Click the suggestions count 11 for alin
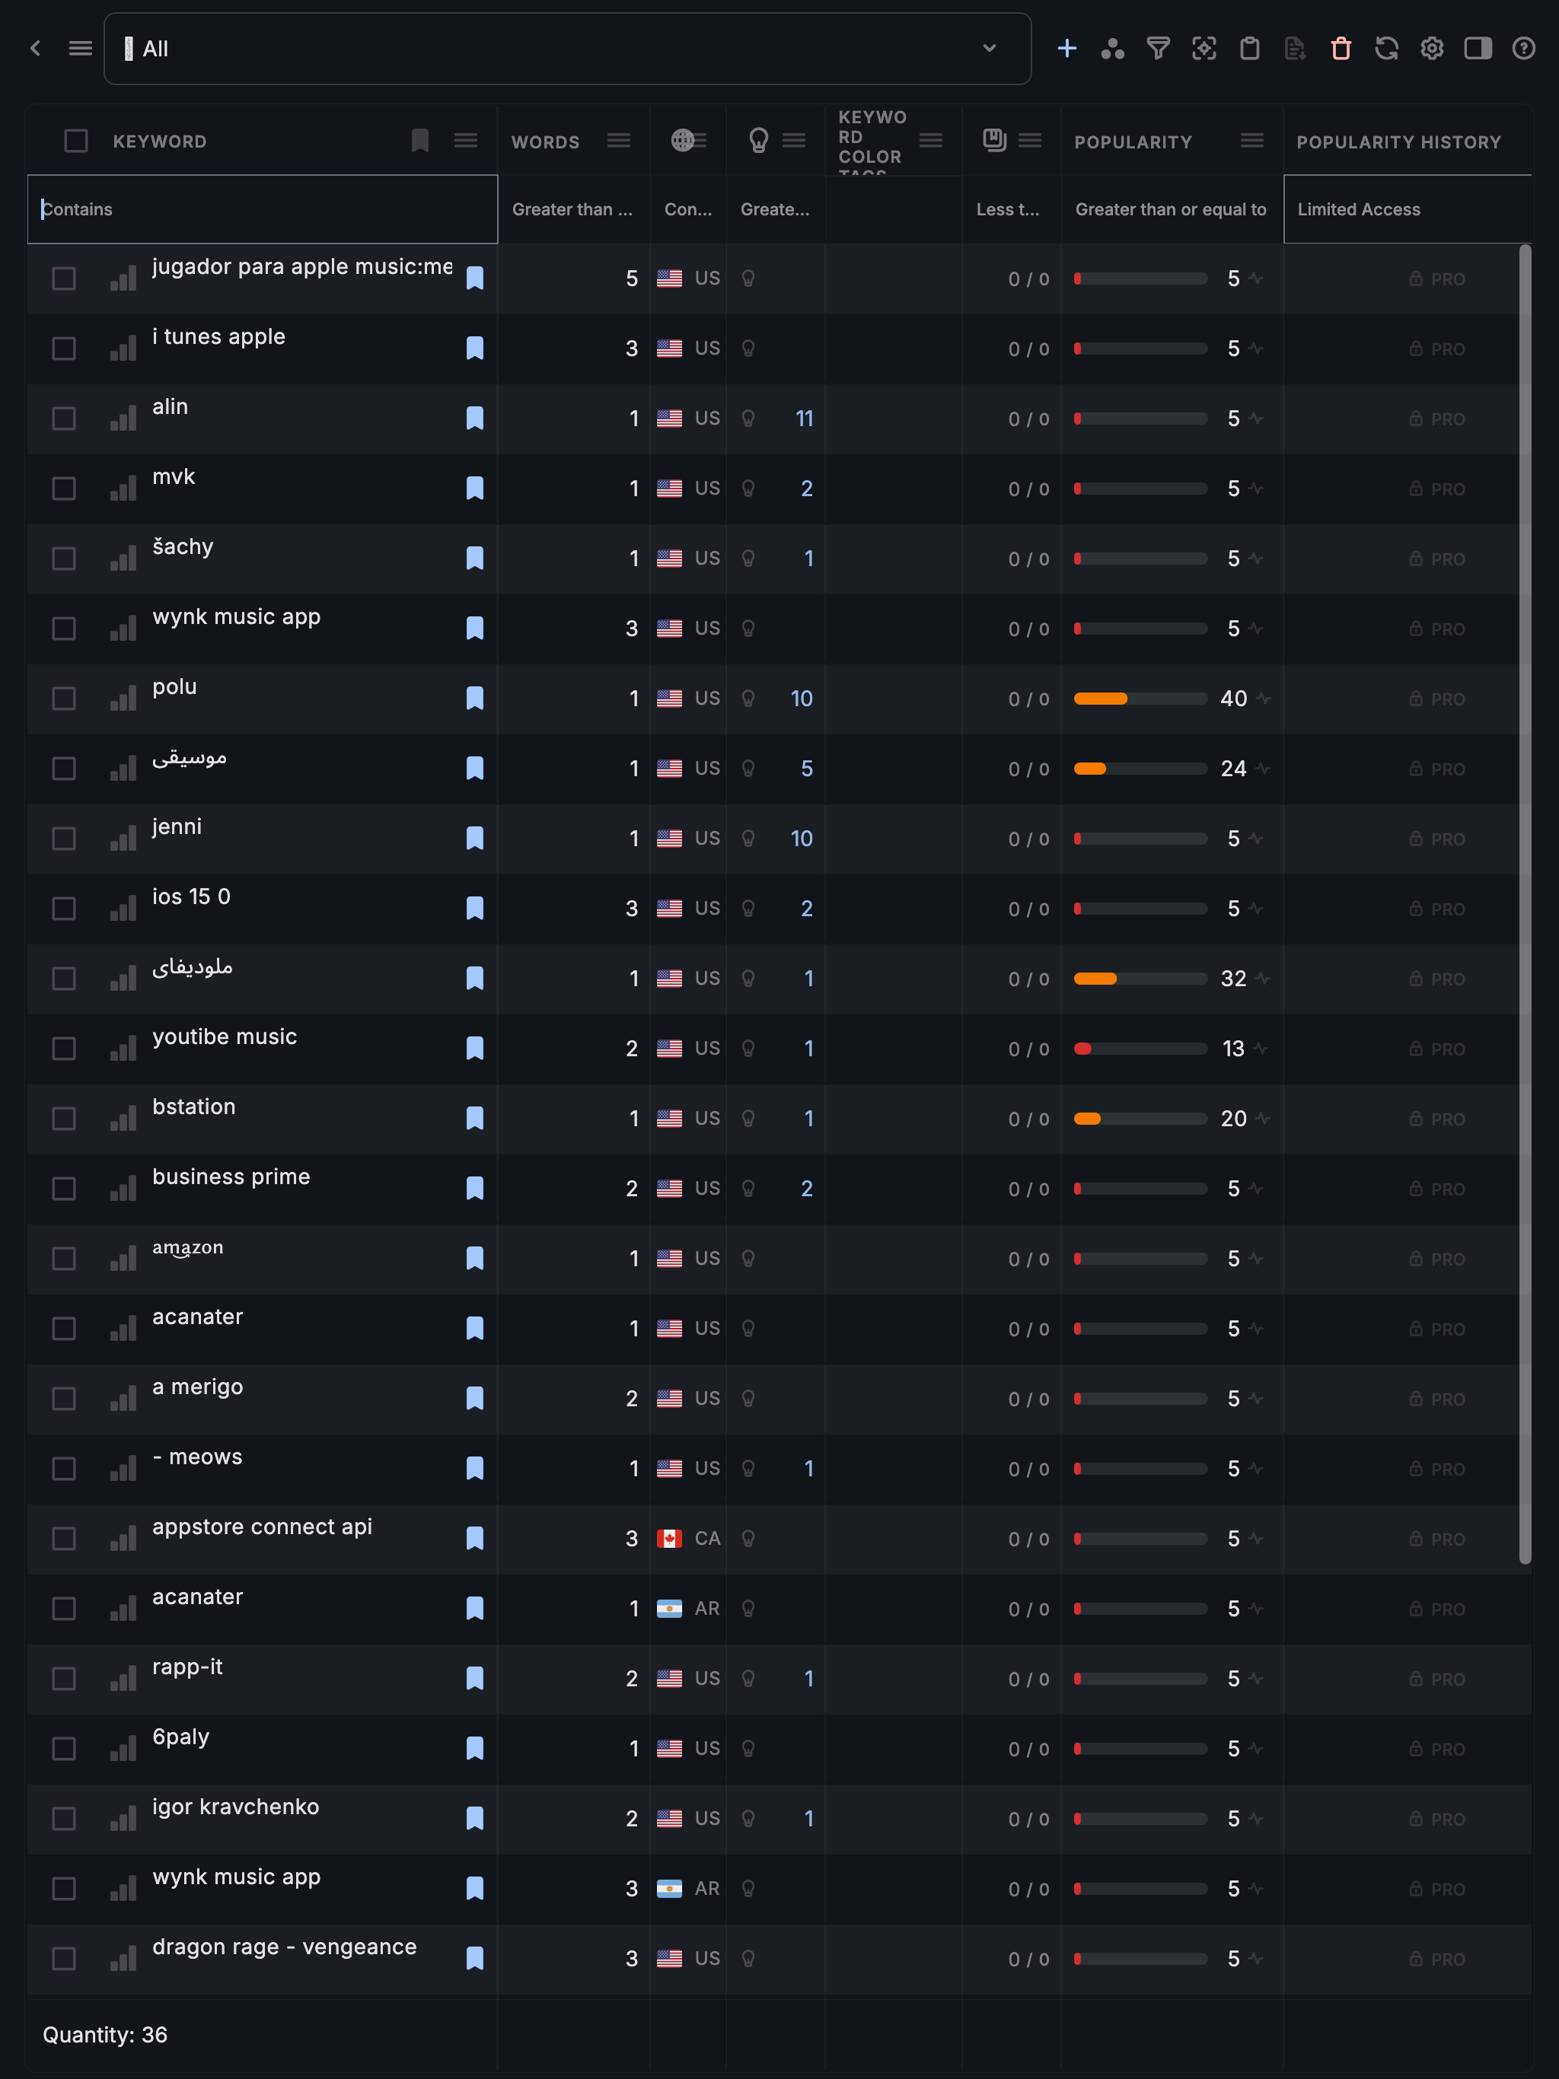 click(804, 419)
